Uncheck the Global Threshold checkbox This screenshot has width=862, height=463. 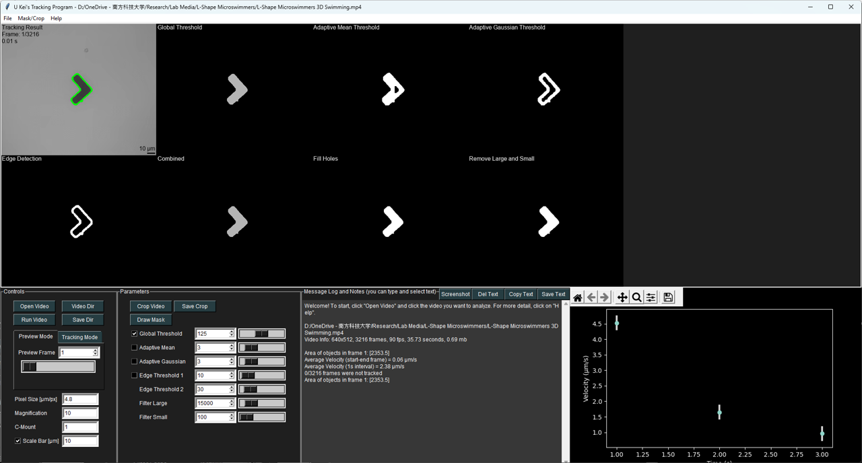(x=135, y=334)
